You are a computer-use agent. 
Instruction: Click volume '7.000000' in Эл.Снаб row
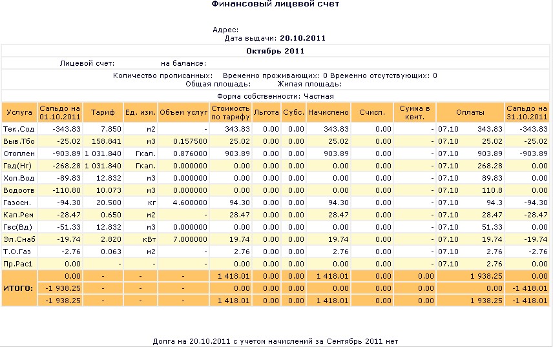tap(190, 239)
